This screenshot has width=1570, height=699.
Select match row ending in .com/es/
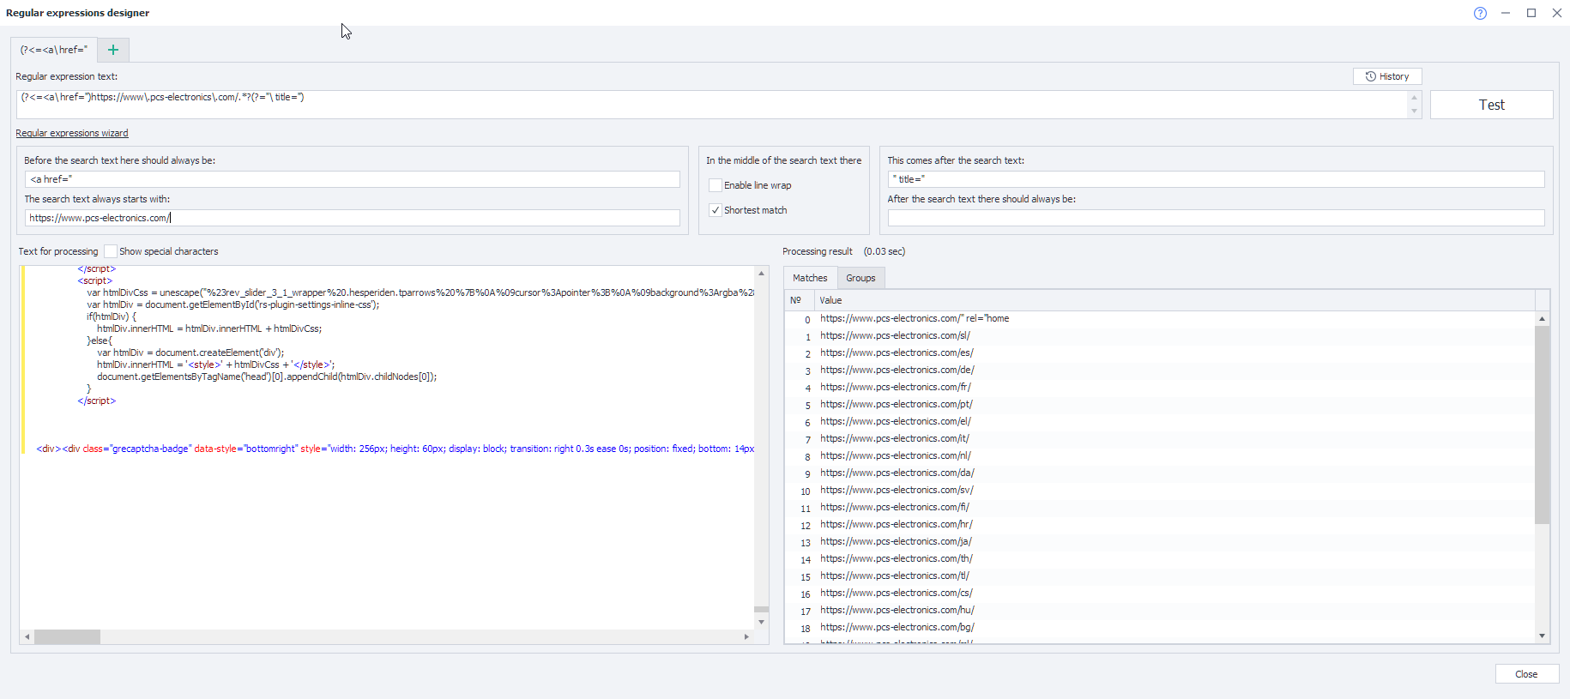point(1159,353)
